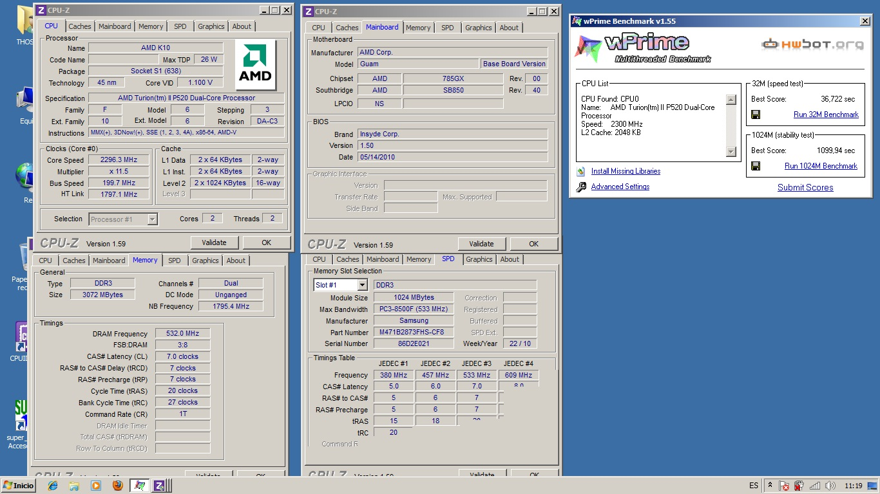This screenshot has width=880, height=494.
Task: Click the clock showing 11:19
Action: [853, 486]
